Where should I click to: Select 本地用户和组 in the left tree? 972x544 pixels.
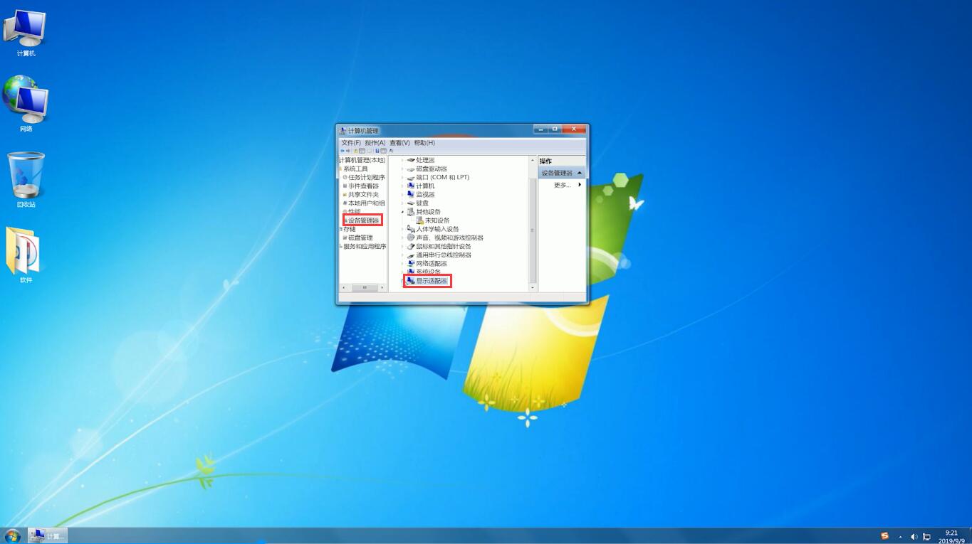coord(366,203)
